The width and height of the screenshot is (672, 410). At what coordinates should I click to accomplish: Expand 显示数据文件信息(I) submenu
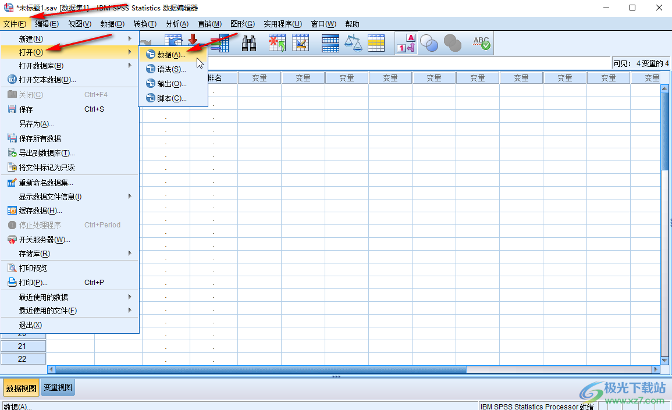click(x=70, y=197)
